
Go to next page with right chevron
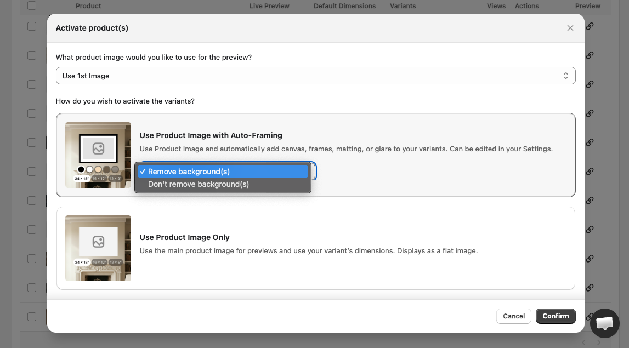[598, 343]
